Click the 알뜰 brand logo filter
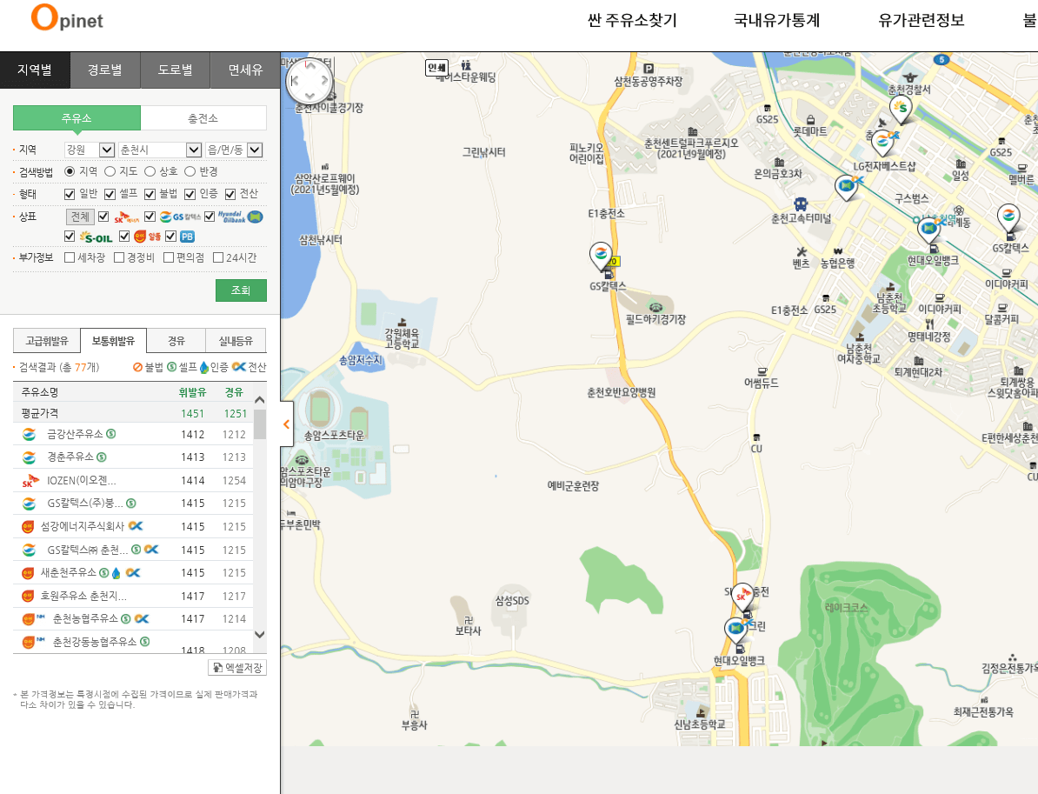 click(148, 237)
